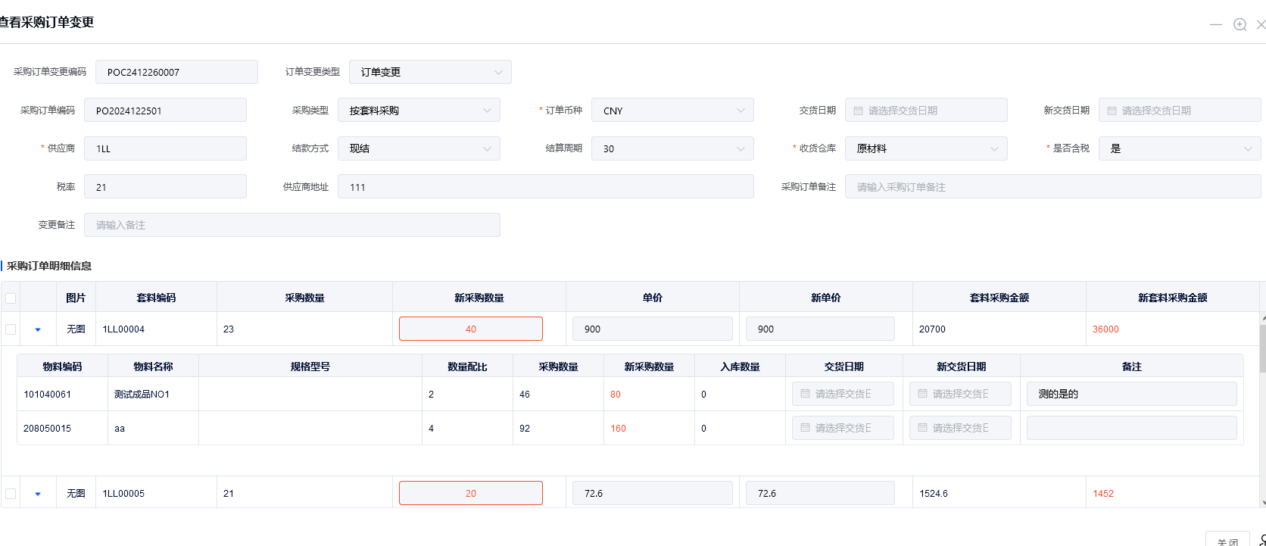This screenshot has width=1266, height=546.
Task: Click the 采购订单明细信息 section title
Action: pyautogui.click(x=49, y=266)
